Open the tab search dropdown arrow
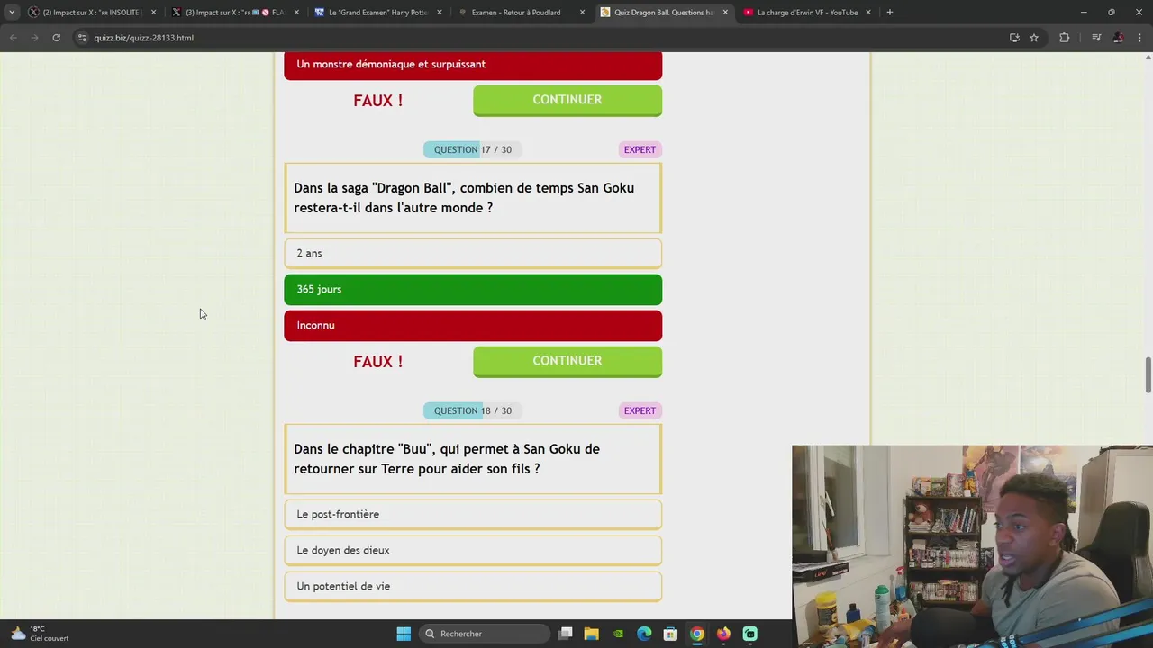 coord(12,13)
